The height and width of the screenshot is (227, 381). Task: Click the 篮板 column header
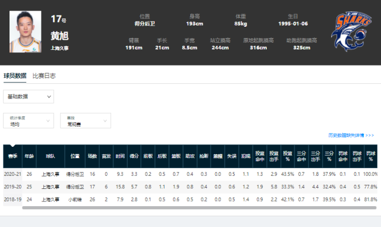[x=176, y=156]
